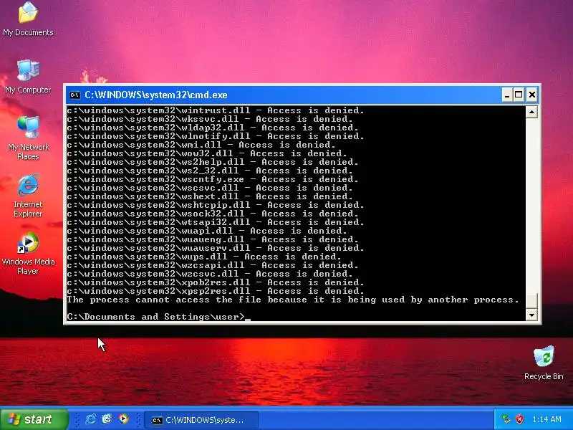Click the wkssvc.dll access denied line
The height and width of the screenshot is (430, 573).
click(210, 119)
